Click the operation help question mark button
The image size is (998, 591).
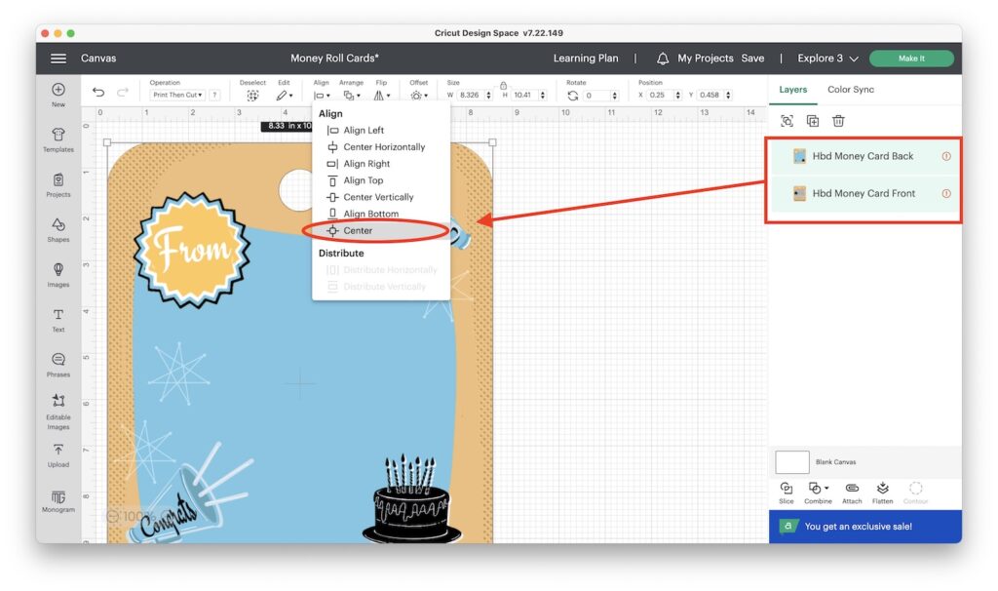point(215,95)
